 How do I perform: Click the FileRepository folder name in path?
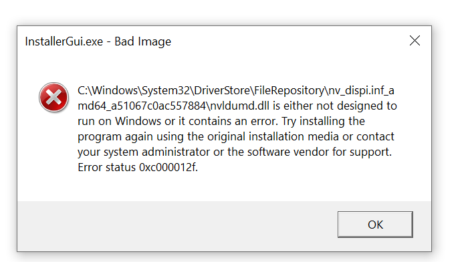click(289, 90)
